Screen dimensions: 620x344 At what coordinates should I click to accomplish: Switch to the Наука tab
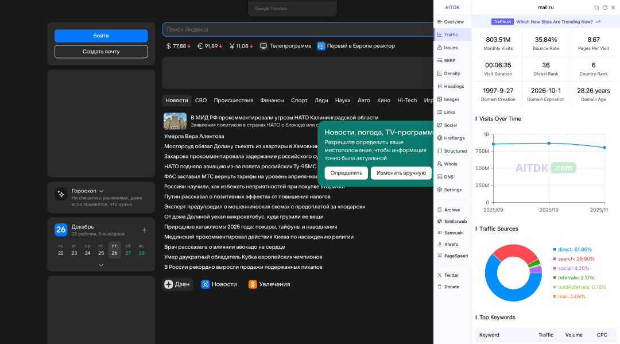coord(342,101)
